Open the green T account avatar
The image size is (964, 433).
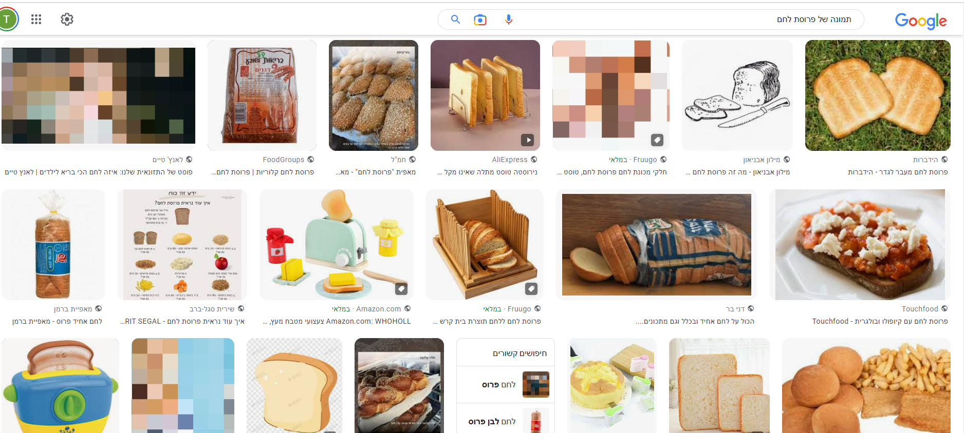tap(7, 19)
